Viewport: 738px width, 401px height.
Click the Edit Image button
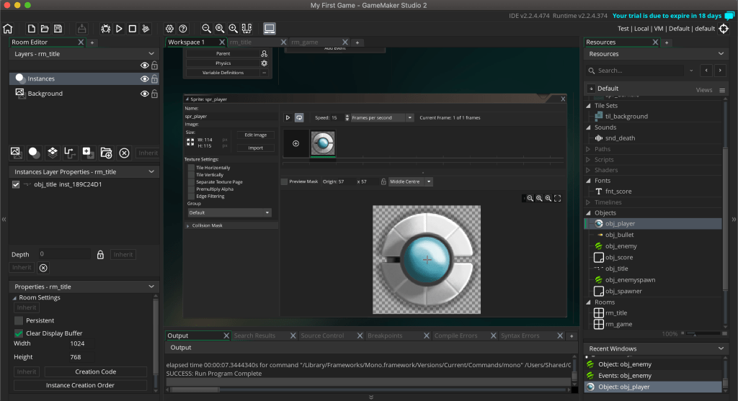[255, 135]
